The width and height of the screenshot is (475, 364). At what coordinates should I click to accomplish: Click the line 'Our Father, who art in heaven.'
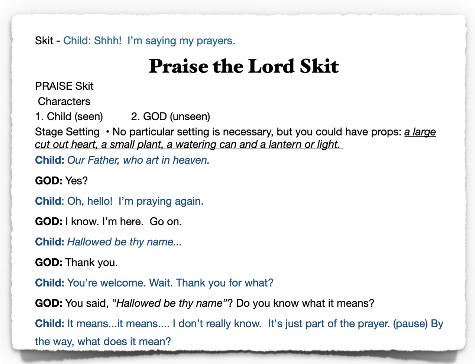click(138, 160)
